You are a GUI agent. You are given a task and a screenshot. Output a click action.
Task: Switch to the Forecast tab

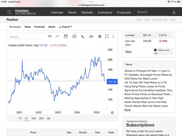(39, 27)
